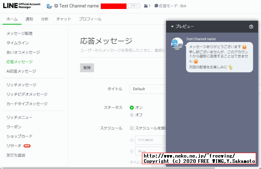The width and height of the screenshot is (261, 169).
Task: Click the フリー plan badge in the header
Action: [134, 6]
